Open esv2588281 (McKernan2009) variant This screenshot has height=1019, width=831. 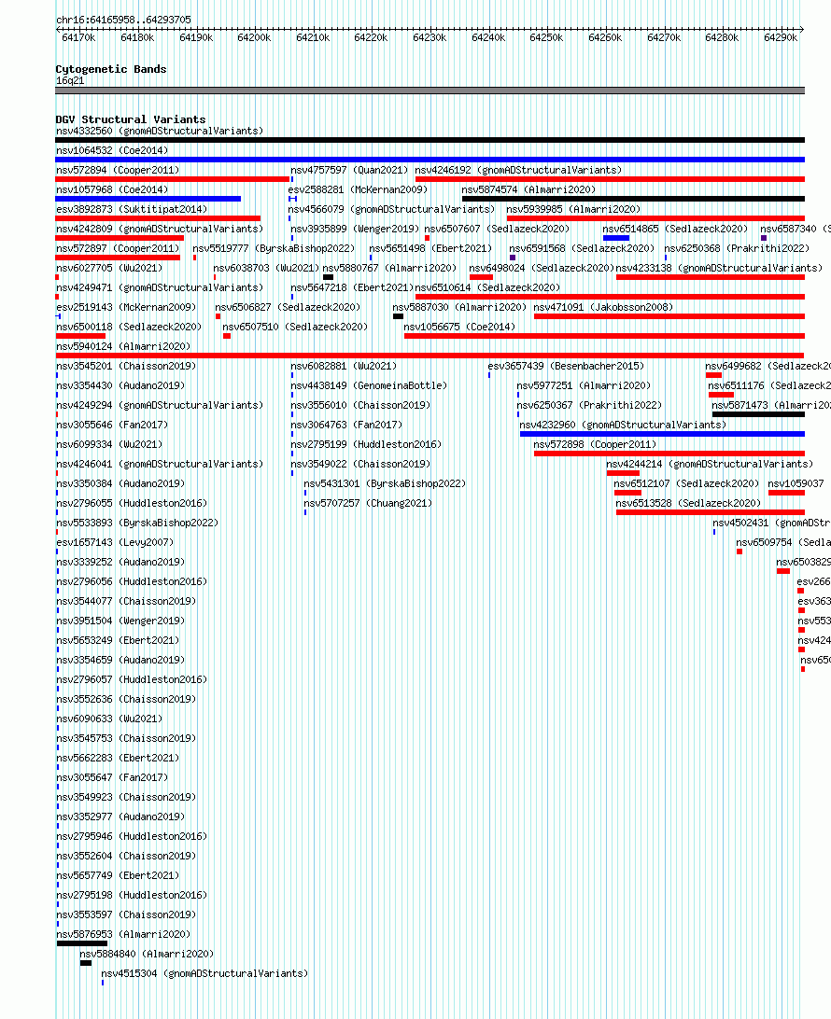pos(358,189)
